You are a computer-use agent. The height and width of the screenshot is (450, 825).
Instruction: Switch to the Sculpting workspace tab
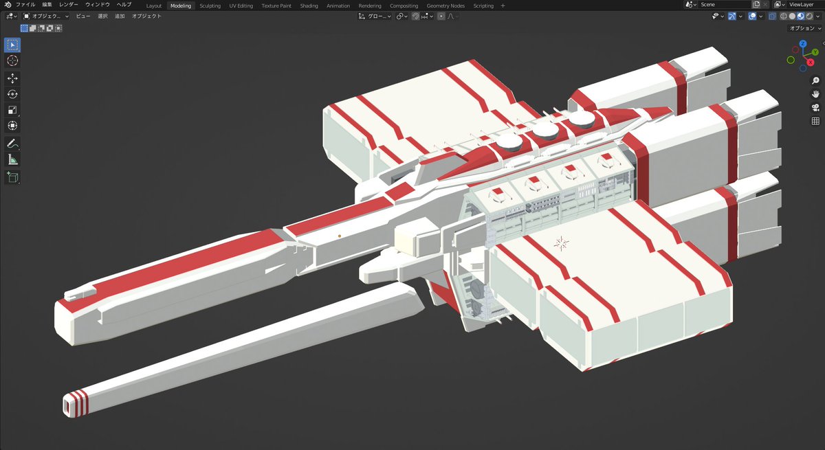tap(210, 5)
